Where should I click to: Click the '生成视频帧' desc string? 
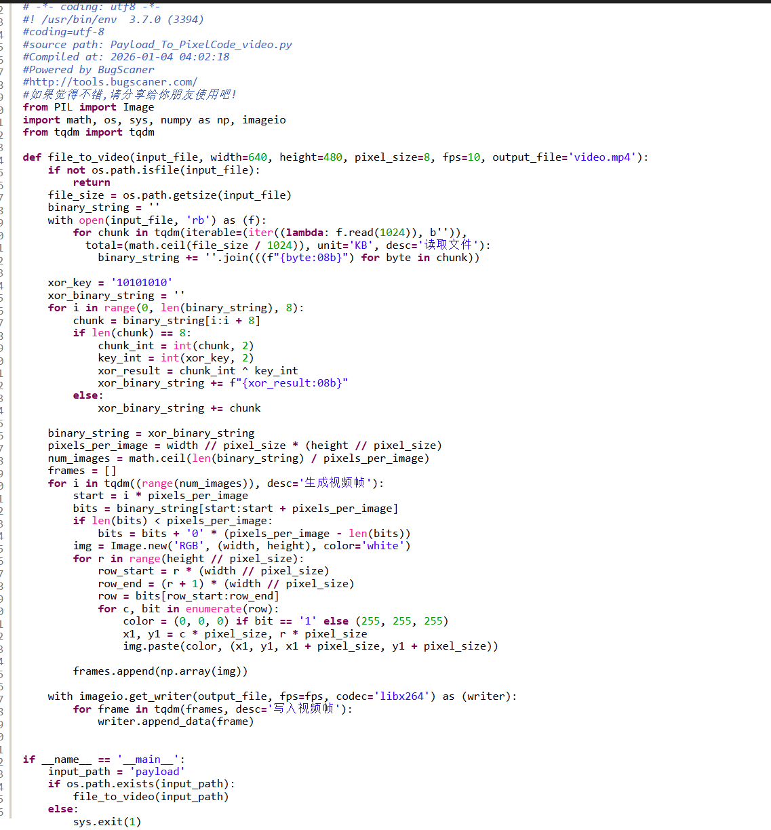335,483
